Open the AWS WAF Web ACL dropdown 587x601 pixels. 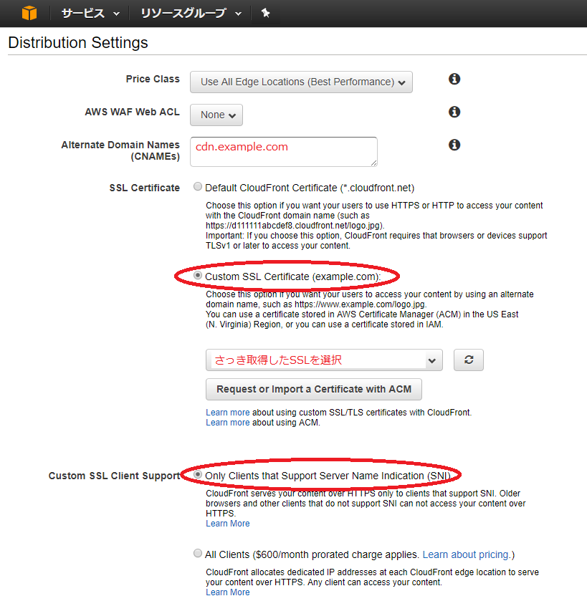pos(216,115)
